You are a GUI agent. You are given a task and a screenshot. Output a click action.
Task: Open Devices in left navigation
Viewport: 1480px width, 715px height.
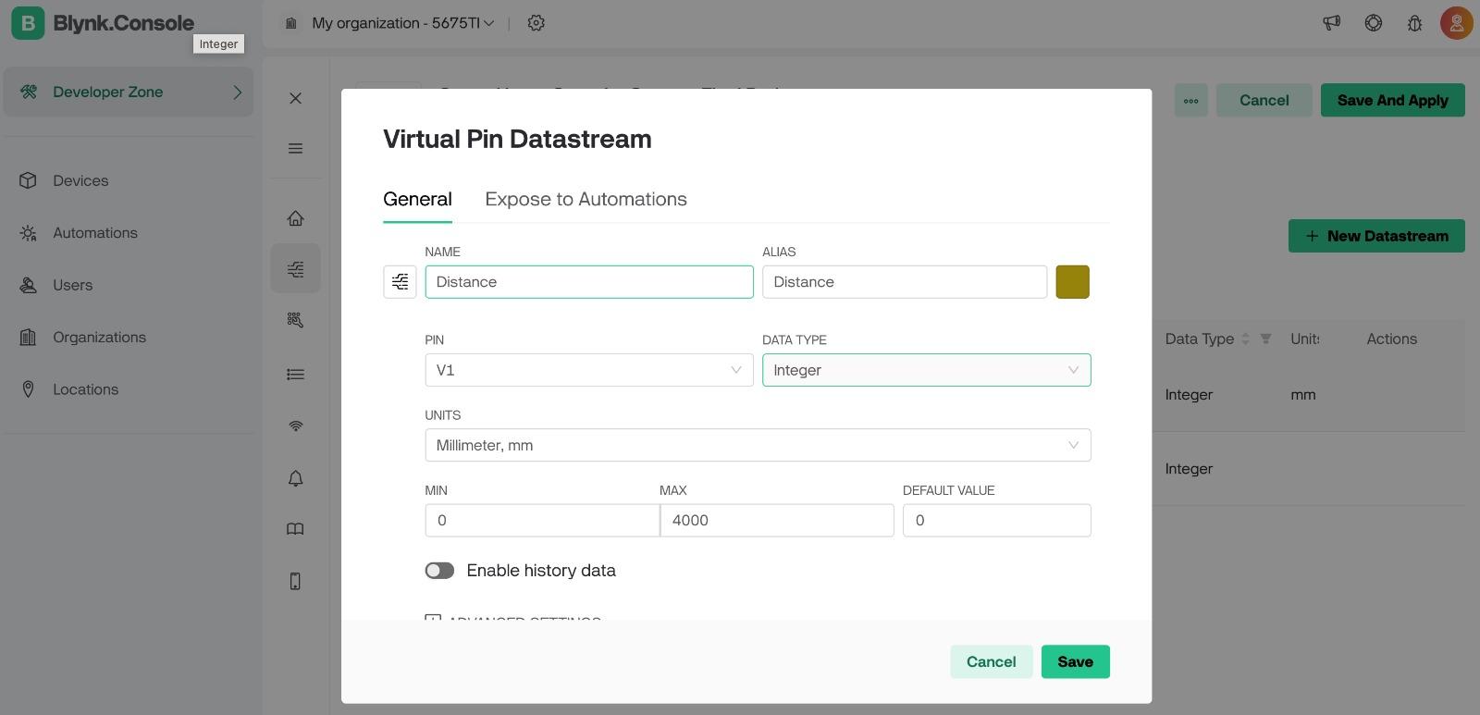coord(80,180)
